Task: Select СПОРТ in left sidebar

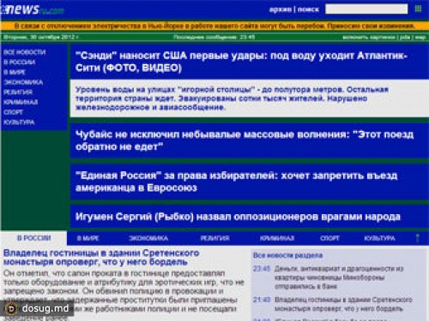Action: tap(13, 112)
